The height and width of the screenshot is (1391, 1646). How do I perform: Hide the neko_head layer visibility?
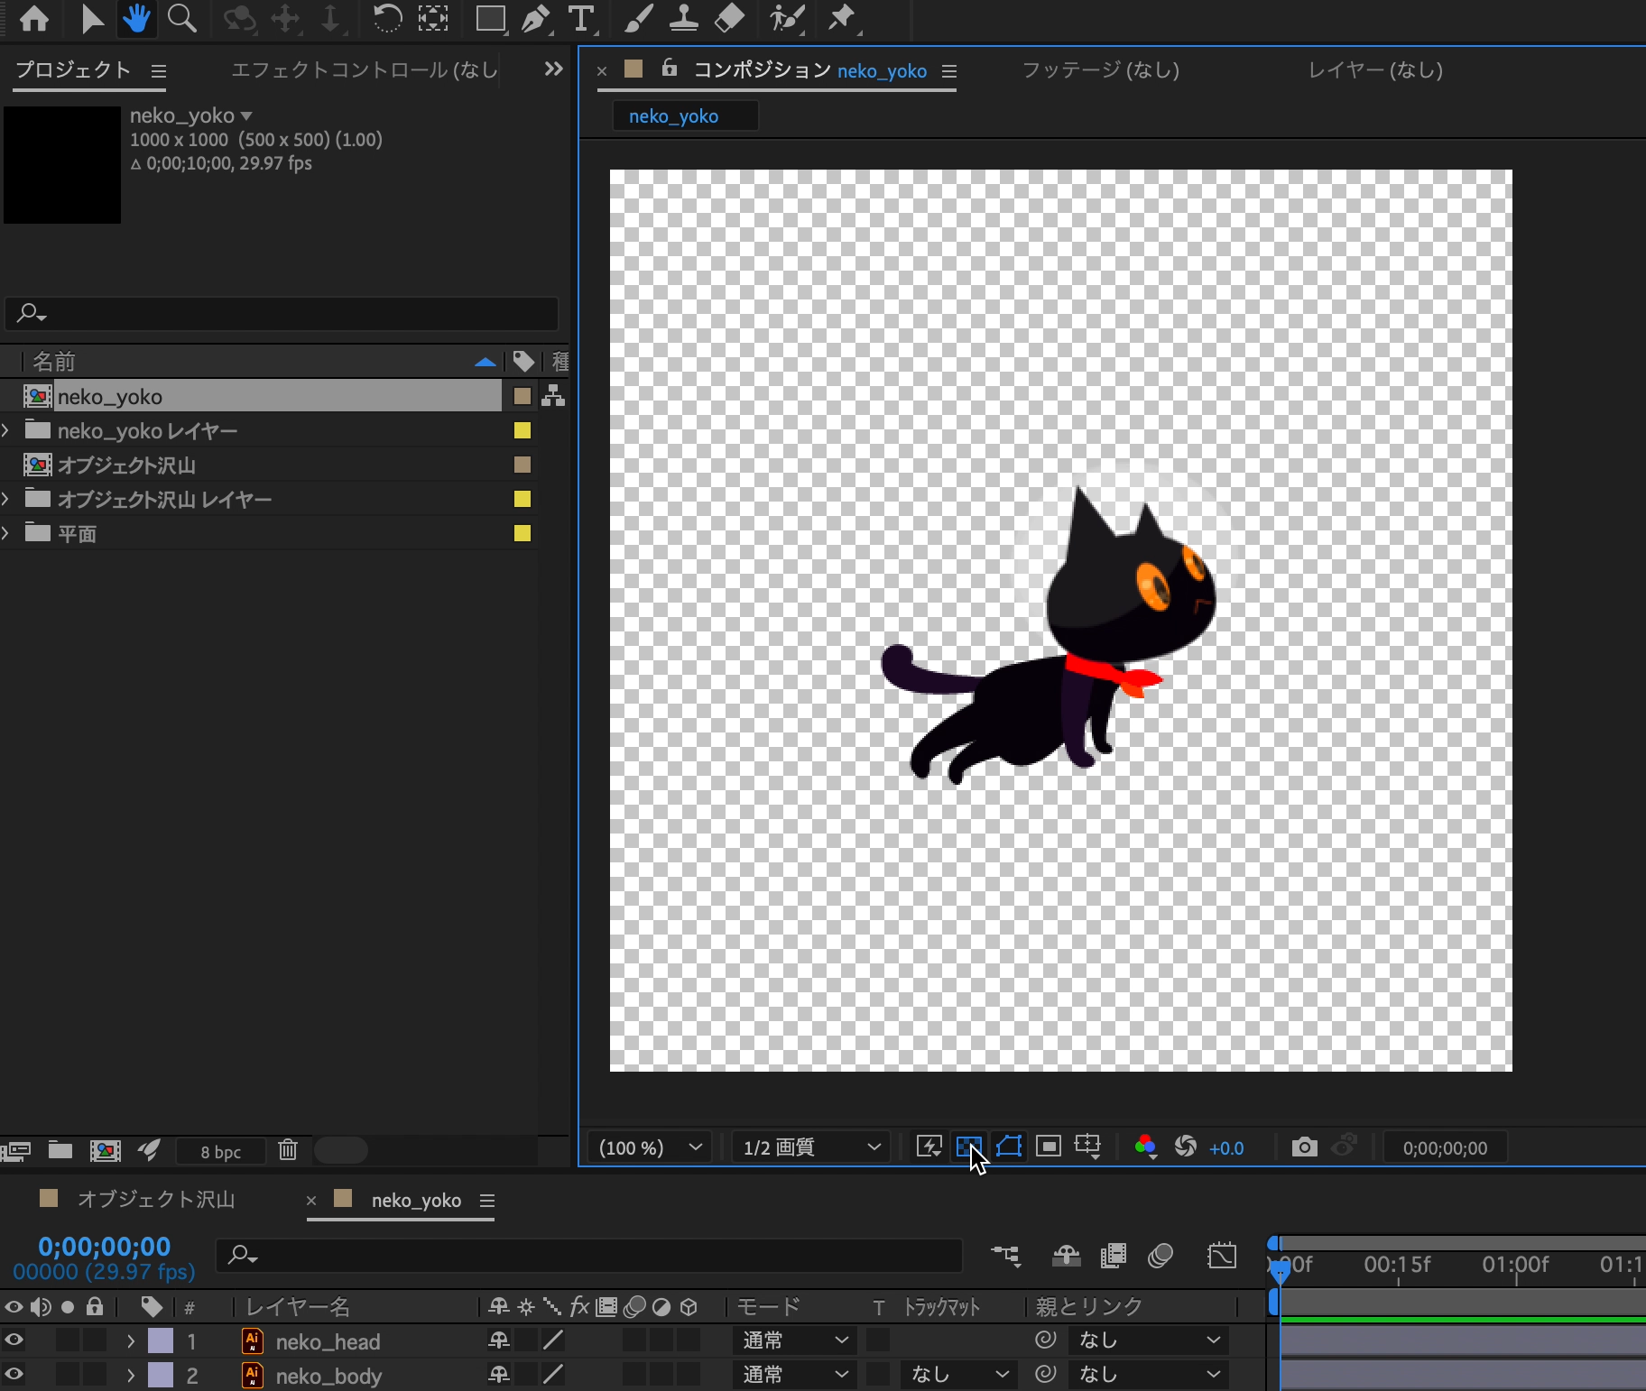point(14,1340)
